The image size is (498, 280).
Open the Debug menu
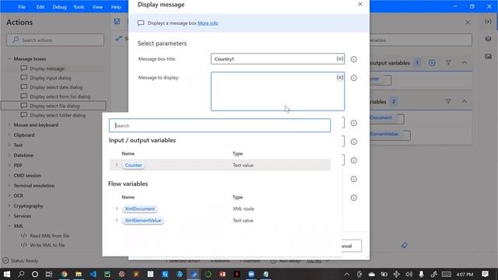point(59,7)
